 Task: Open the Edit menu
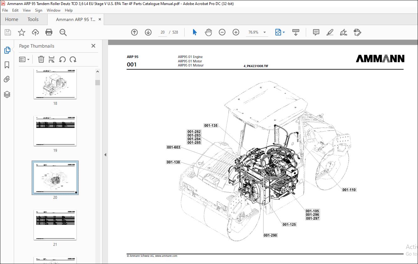tap(15, 10)
